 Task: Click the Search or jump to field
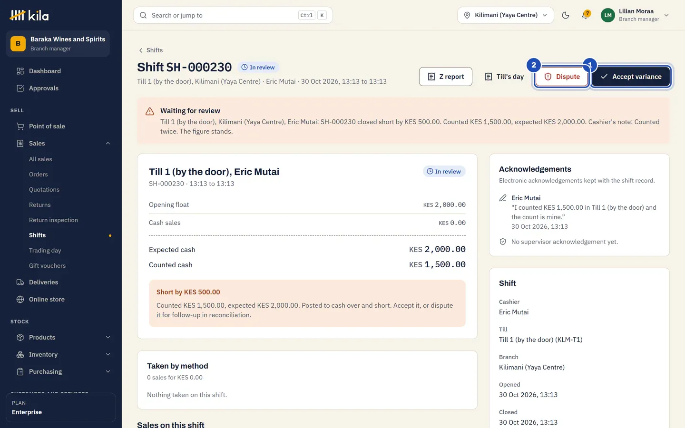[233, 15]
